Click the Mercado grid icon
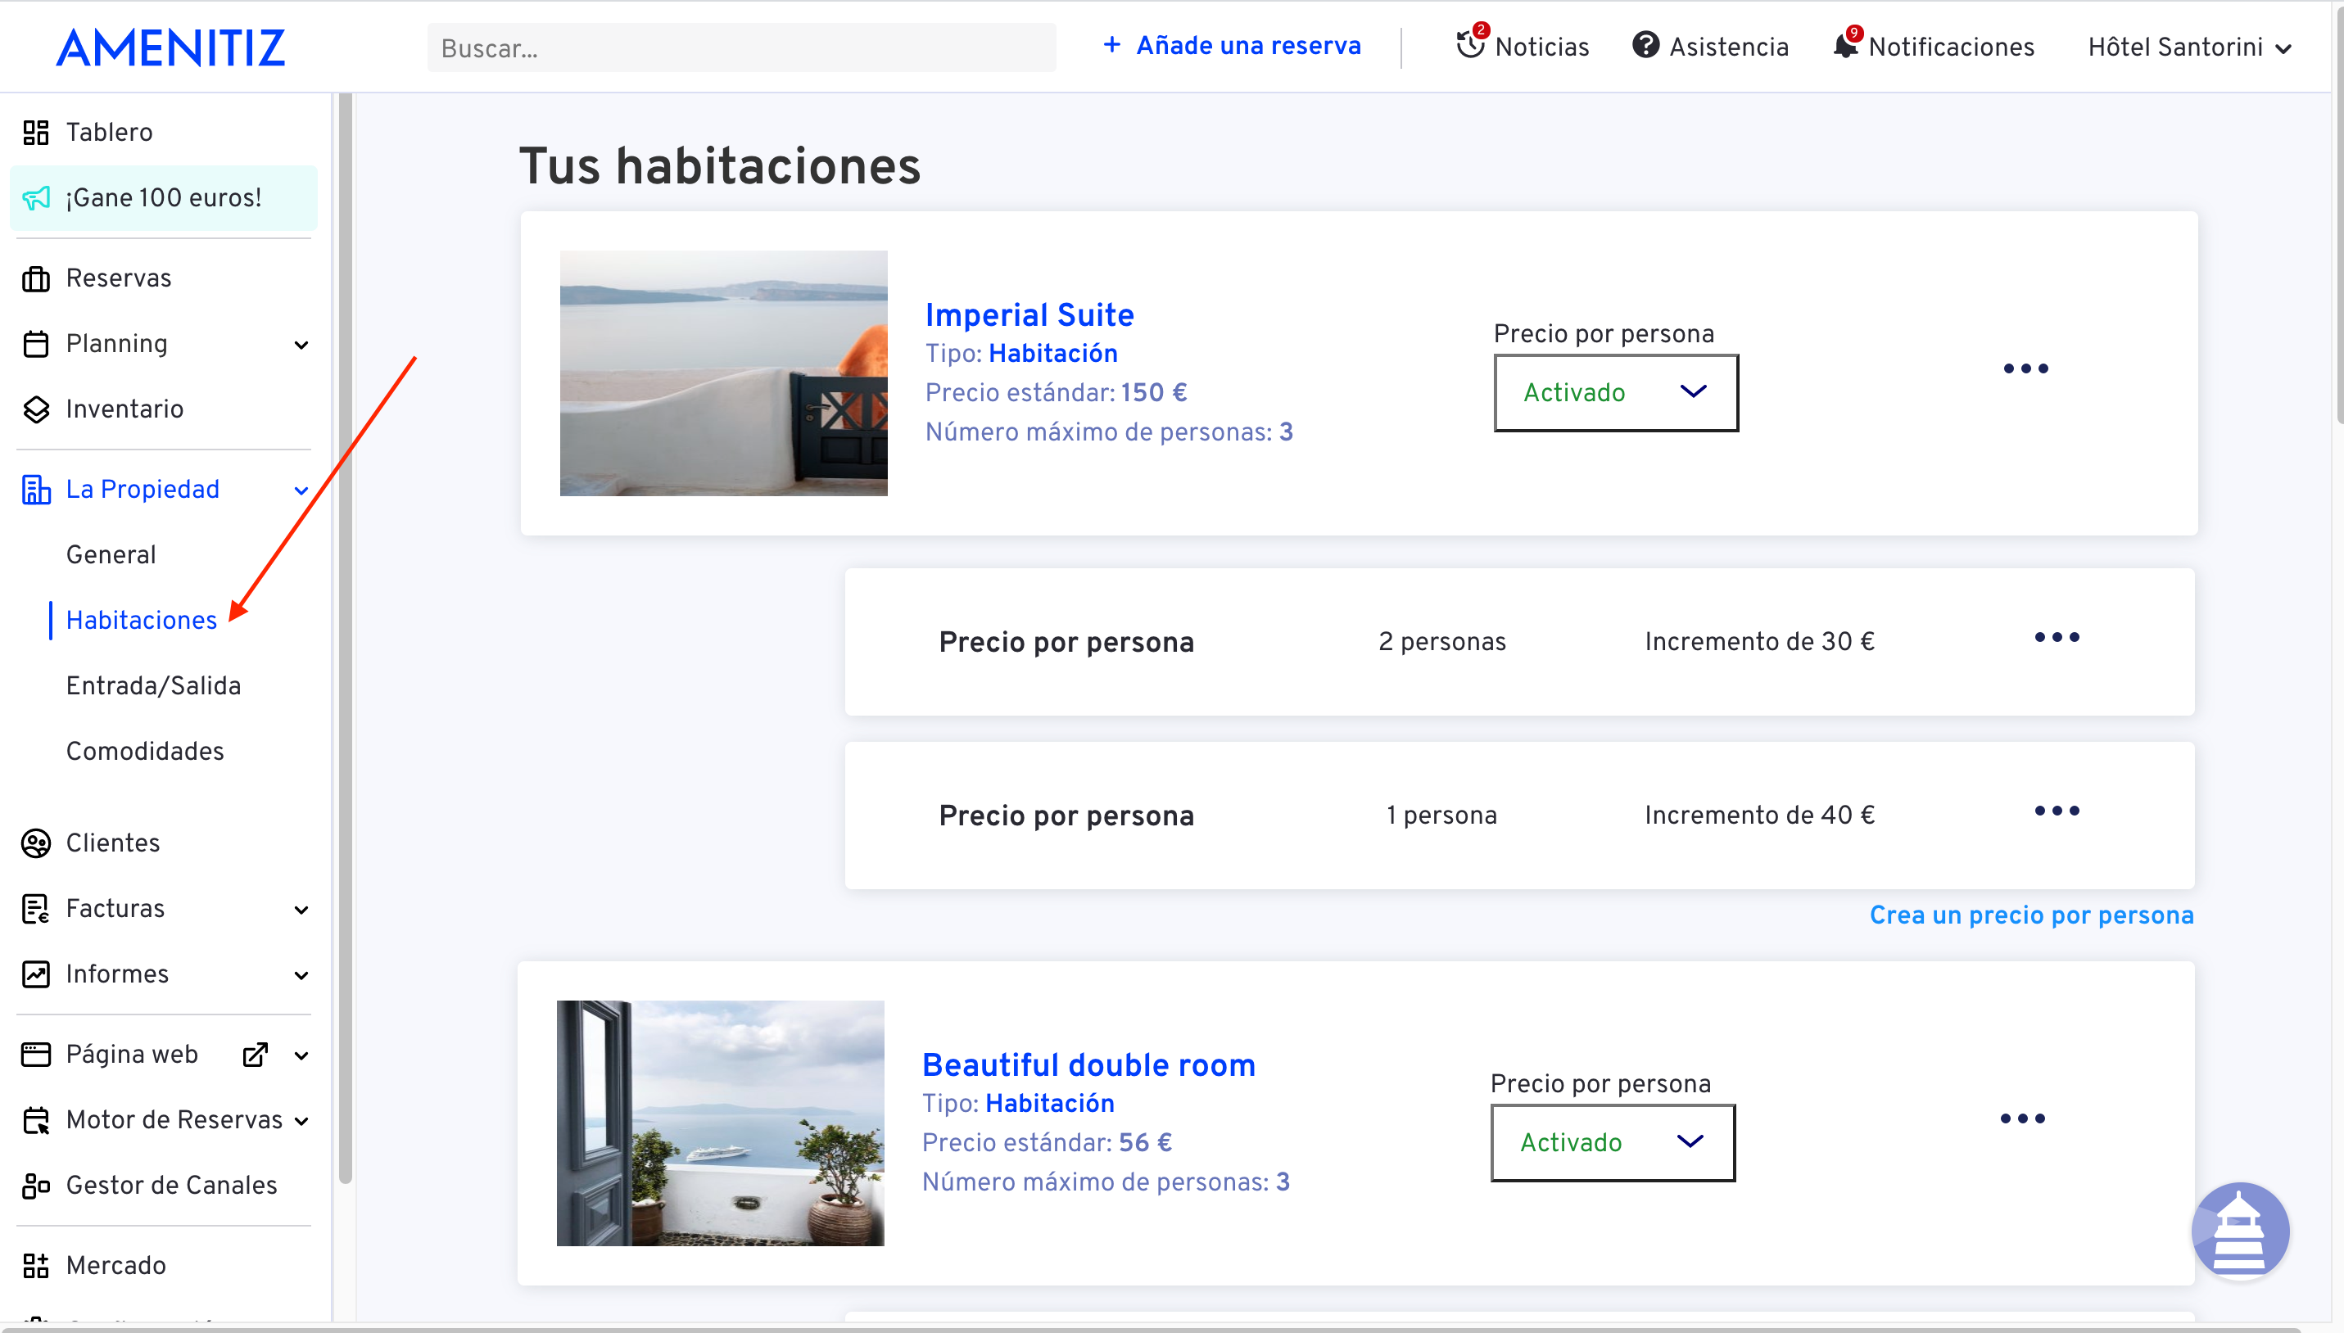The height and width of the screenshot is (1333, 2344). [x=36, y=1266]
